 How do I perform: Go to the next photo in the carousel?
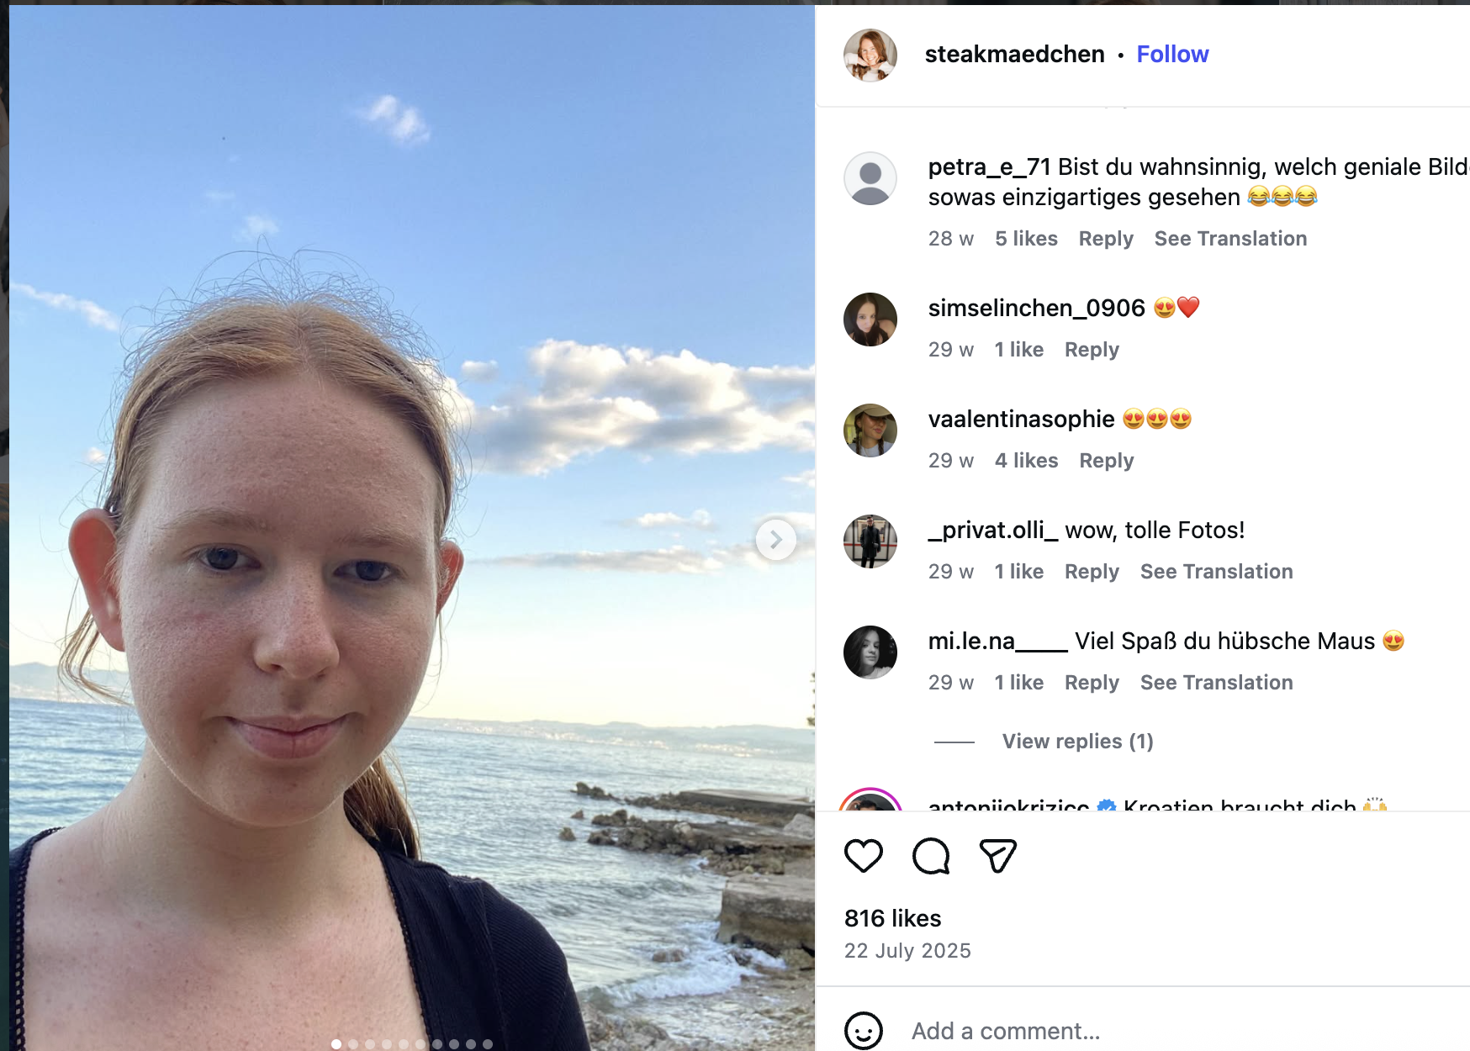776,540
